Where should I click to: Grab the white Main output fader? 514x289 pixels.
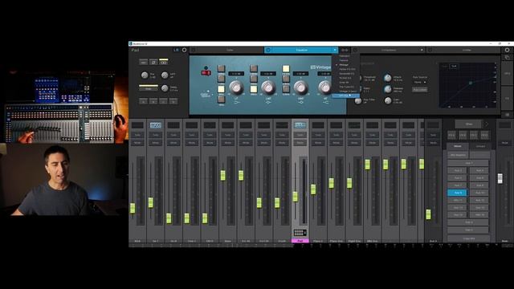500,178
